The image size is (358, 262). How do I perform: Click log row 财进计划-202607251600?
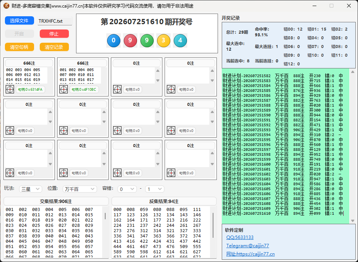click(x=283, y=164)
